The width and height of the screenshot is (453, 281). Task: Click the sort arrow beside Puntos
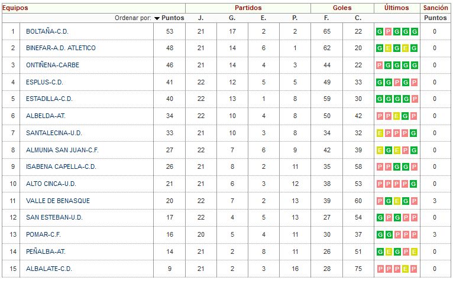(x=157, y=18)
